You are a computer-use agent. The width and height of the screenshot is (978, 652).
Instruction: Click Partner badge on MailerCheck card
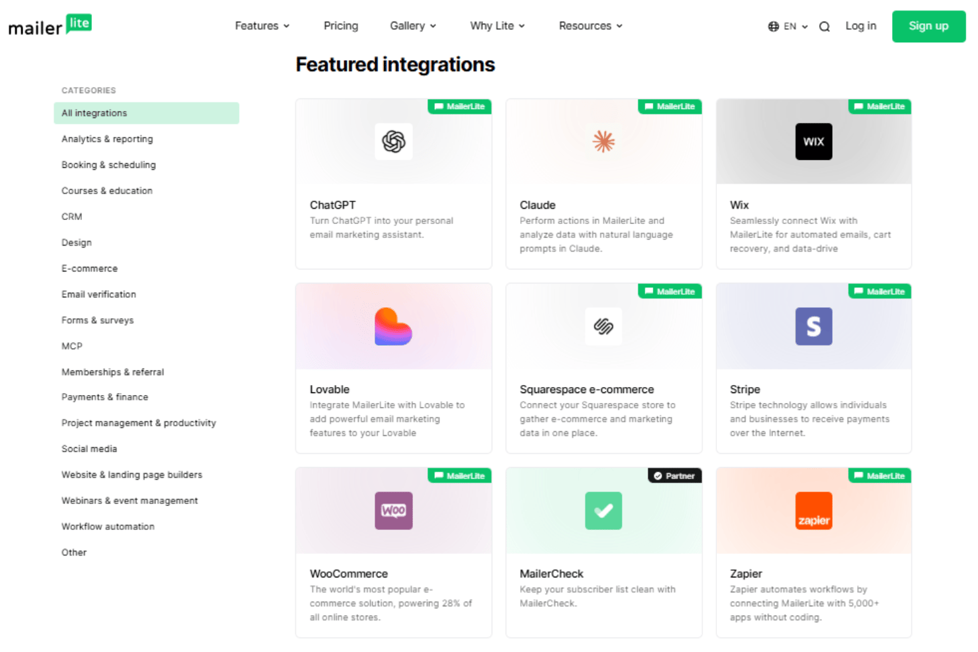675,476
